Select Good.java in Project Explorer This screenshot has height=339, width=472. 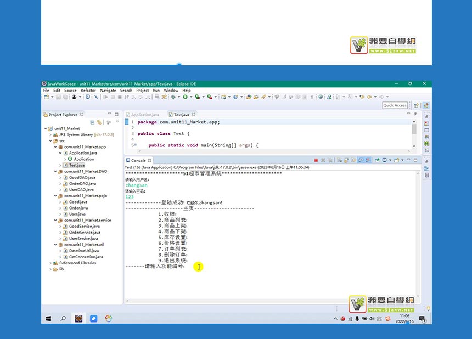click(78, 202)
